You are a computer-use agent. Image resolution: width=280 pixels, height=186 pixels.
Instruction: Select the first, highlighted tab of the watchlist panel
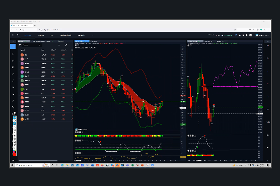(24, 41)
